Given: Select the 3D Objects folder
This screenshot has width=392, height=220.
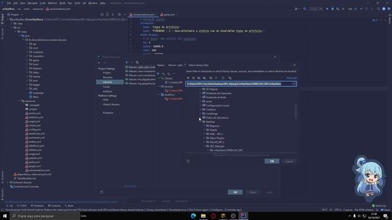Looking at the screenshot, I should (211, 89).
